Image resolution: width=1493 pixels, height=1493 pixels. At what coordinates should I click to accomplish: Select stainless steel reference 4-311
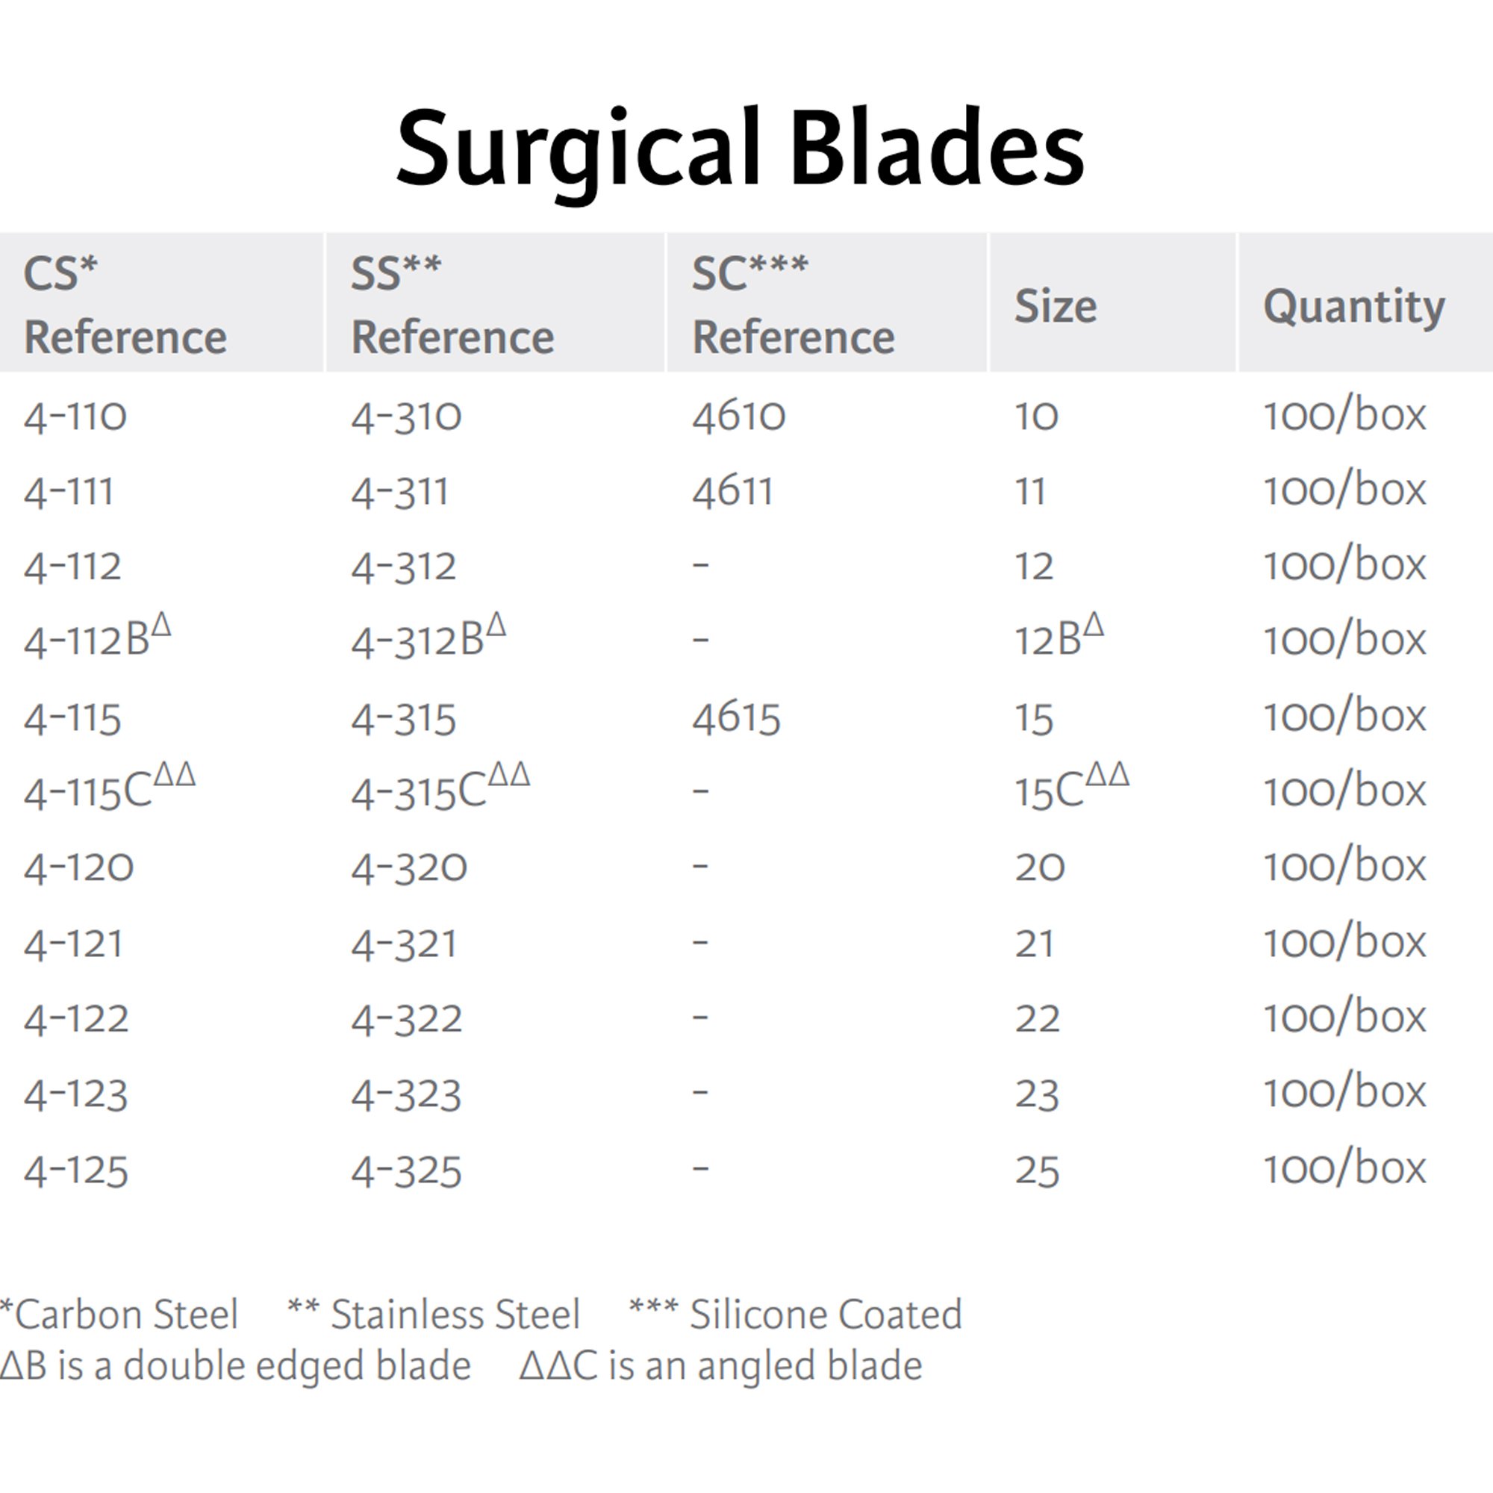[x=399, y=492]
